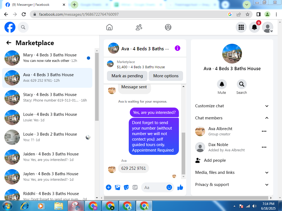Choose a sticker icon in composer
This screenshot has width=282, height=211.
pos(126,188)
